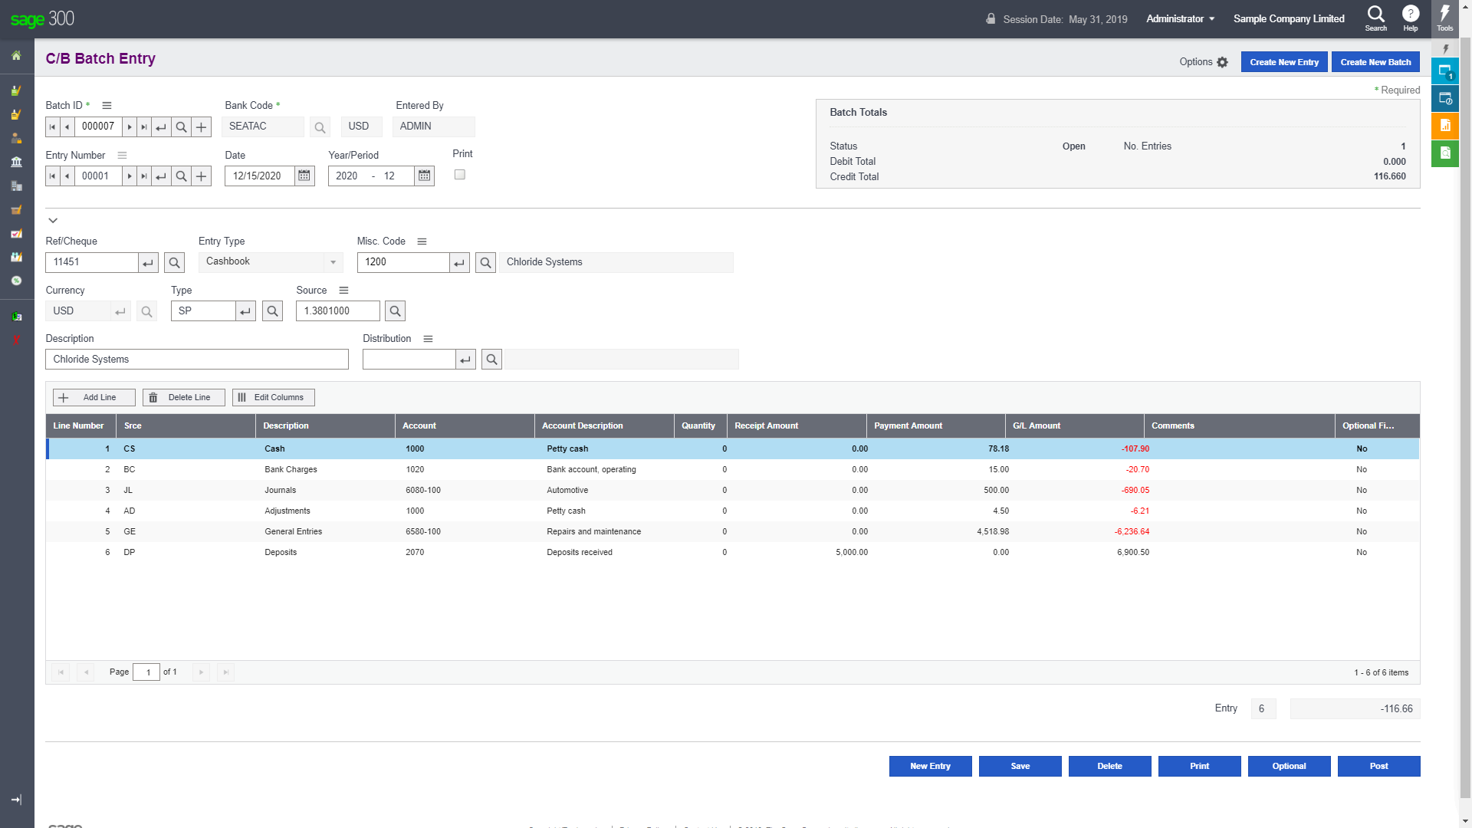This screenshot has width=1472, height=828.
Task: Click the home icon in the left sidebar
Action: [16, 56]
